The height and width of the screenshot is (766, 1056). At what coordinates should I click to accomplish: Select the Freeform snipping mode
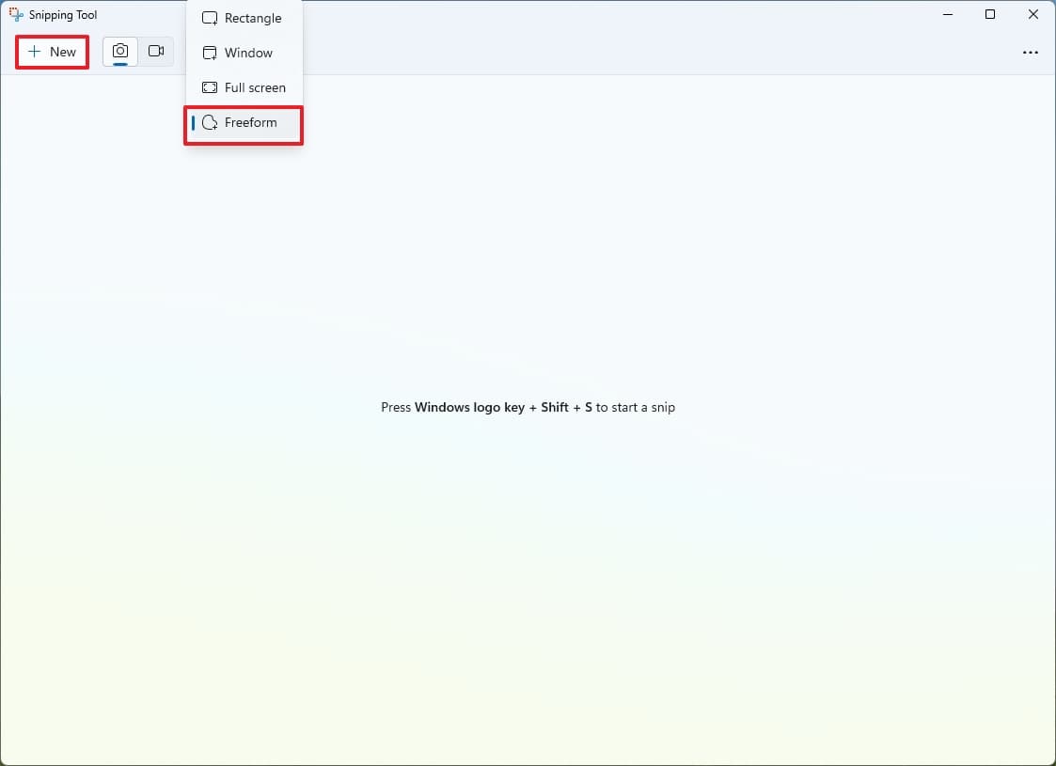(x=244, y=122)
